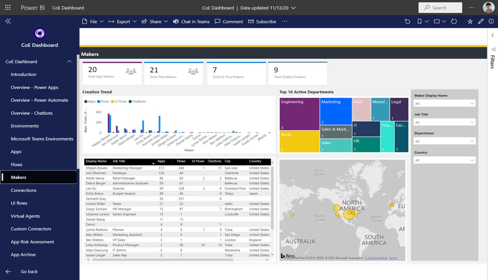This screenshot has width=498, height=280.
Task: Click the Edit pencil icon
Action: pyautogui.click(x=481, y=21)
